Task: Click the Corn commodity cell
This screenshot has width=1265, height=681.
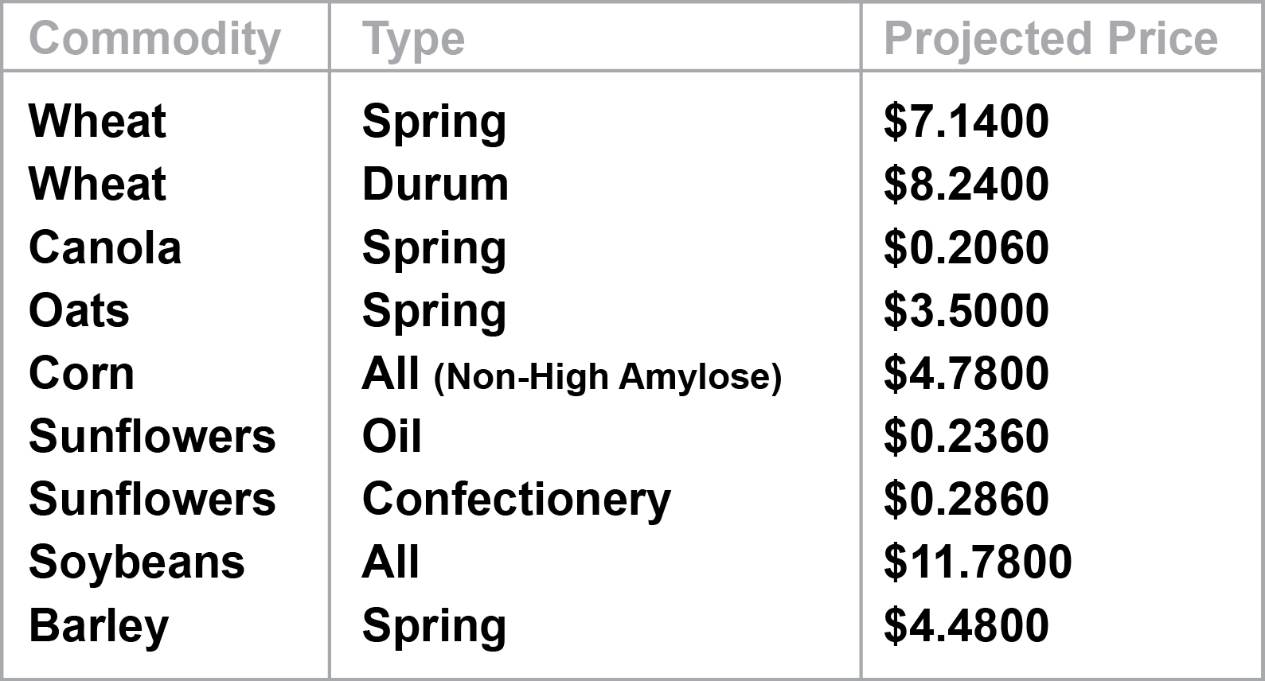Action: click(x=81, y=373)
